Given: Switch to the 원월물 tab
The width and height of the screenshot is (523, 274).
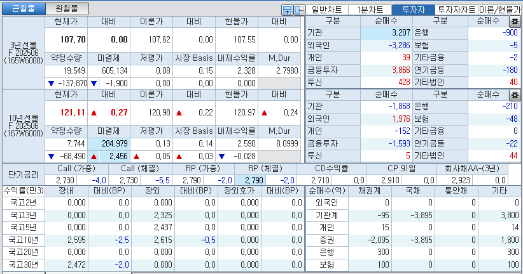Looking at the screenshot, I should tap(67, 9).
